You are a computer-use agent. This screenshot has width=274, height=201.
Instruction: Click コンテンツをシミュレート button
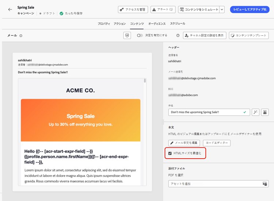click(199, 9)
